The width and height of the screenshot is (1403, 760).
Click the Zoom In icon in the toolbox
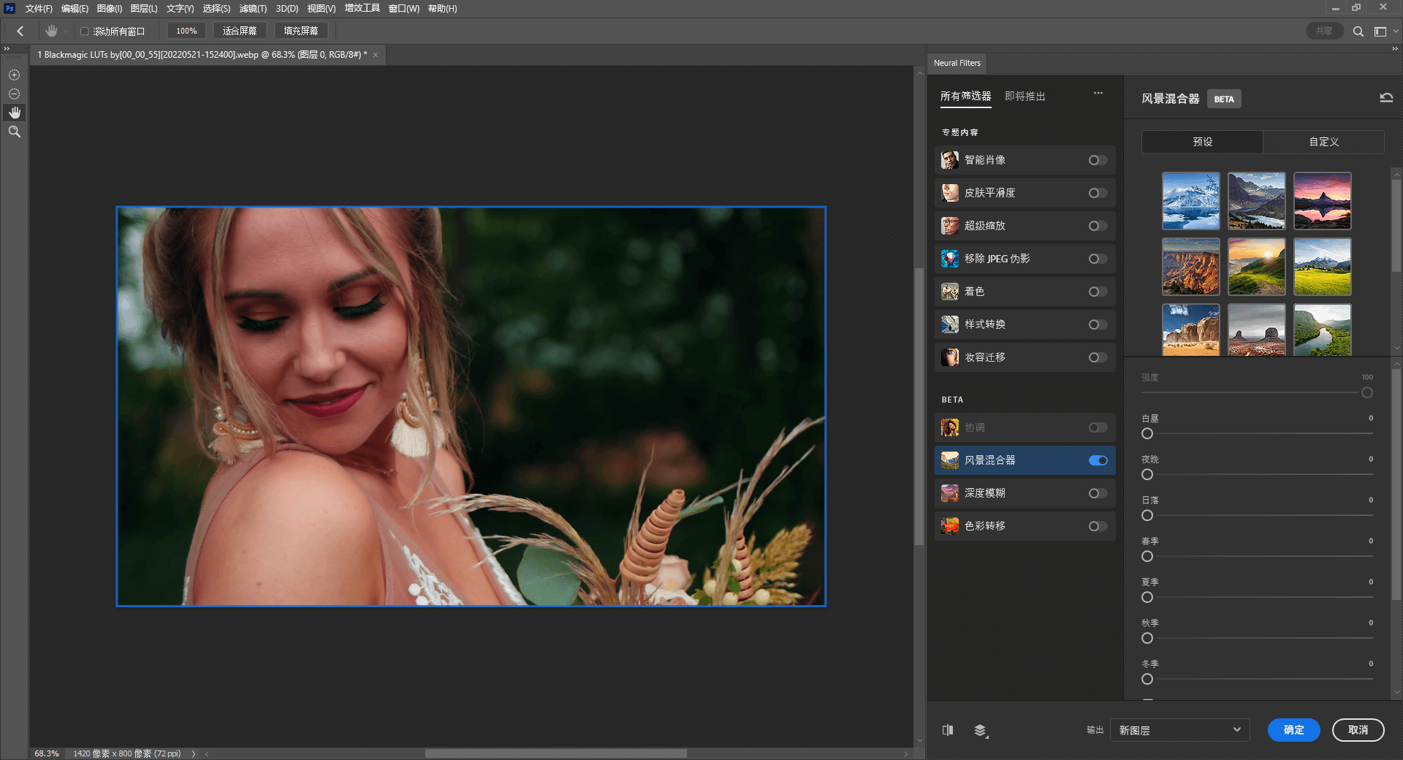[x=14, y=75]
